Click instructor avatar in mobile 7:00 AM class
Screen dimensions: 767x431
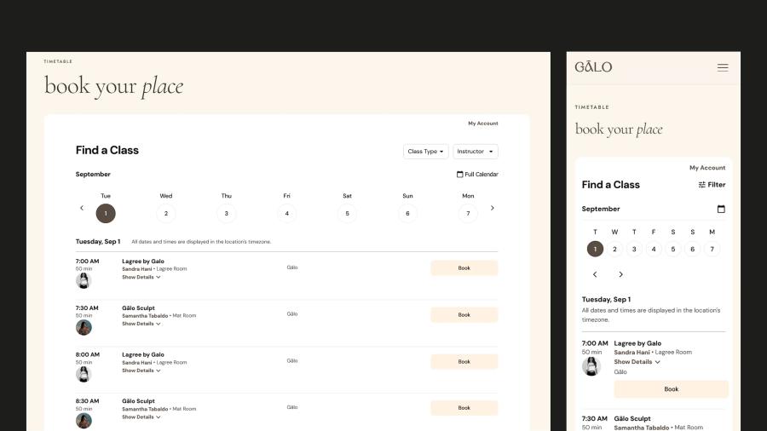(x=591, y=366)
